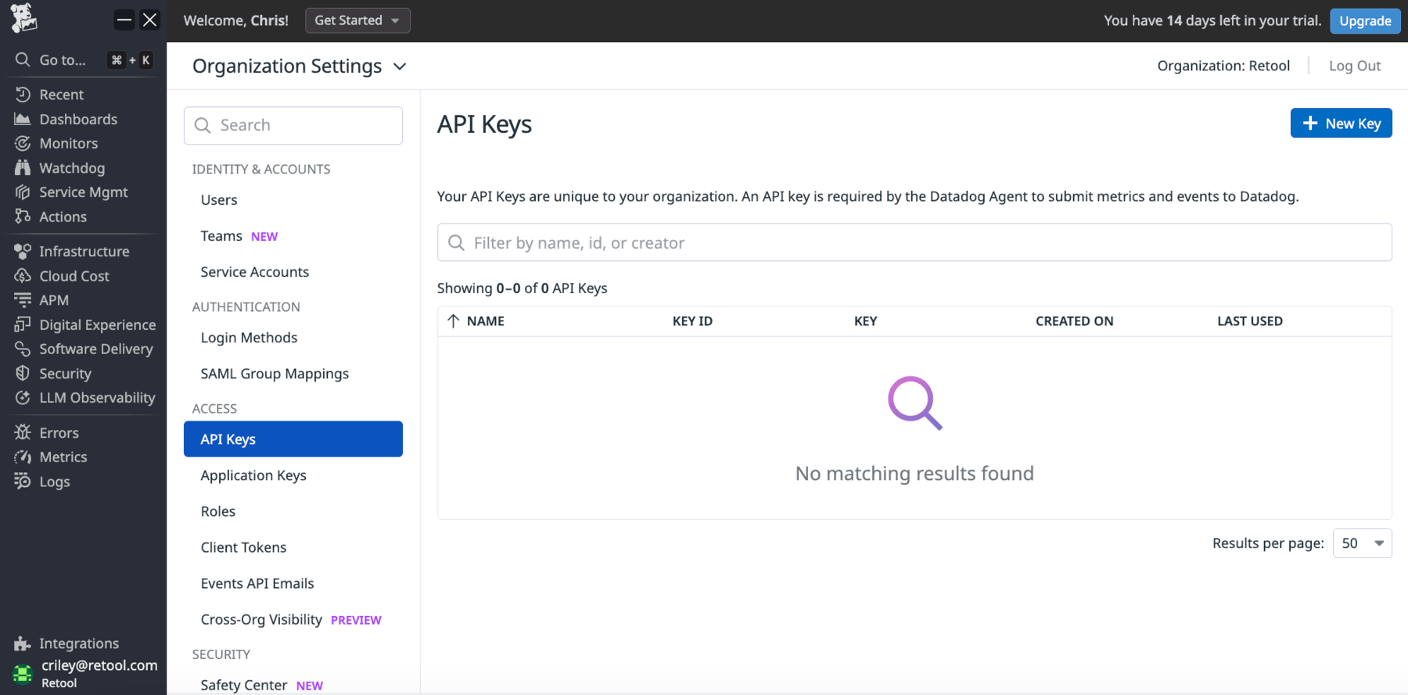Click the Log Out link
The image size is (1408, 695).
coord(1355,66)
